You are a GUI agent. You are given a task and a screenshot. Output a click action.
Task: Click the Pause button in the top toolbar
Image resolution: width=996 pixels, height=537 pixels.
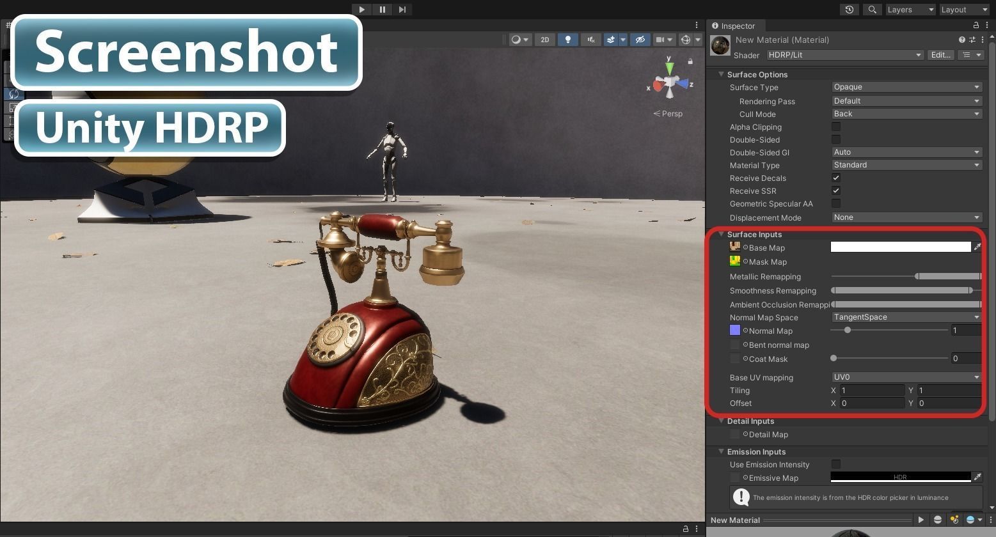(382, 10)
